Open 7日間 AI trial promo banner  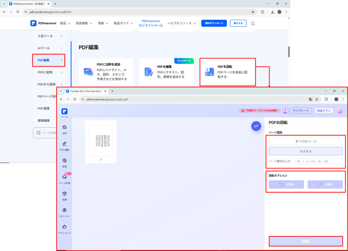tap(260, 110)
